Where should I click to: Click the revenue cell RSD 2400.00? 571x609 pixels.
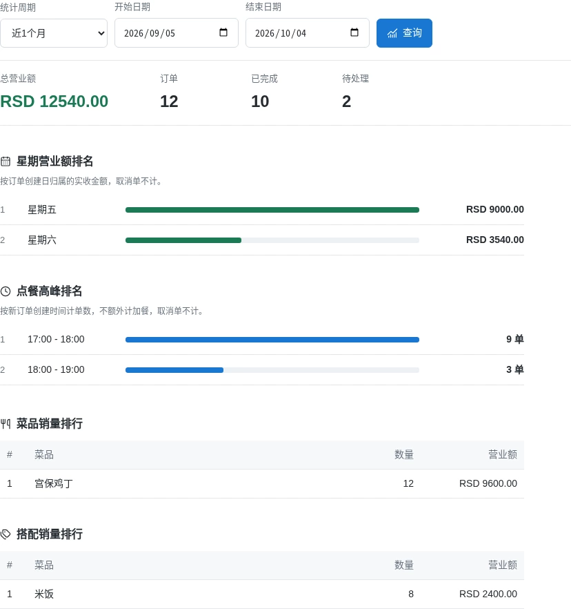coord(488,594)
